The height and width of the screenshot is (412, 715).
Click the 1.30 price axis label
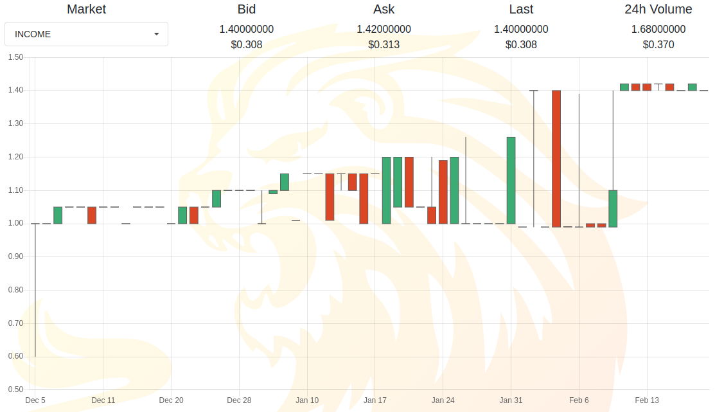point(15,123)
